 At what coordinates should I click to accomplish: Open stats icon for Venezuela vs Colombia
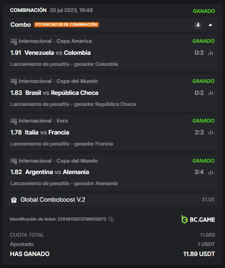pyautogui.click(x=211, y=53)
